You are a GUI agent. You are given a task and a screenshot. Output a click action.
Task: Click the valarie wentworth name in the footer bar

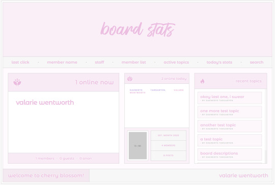pyautogui.click(x=243, y=175)
